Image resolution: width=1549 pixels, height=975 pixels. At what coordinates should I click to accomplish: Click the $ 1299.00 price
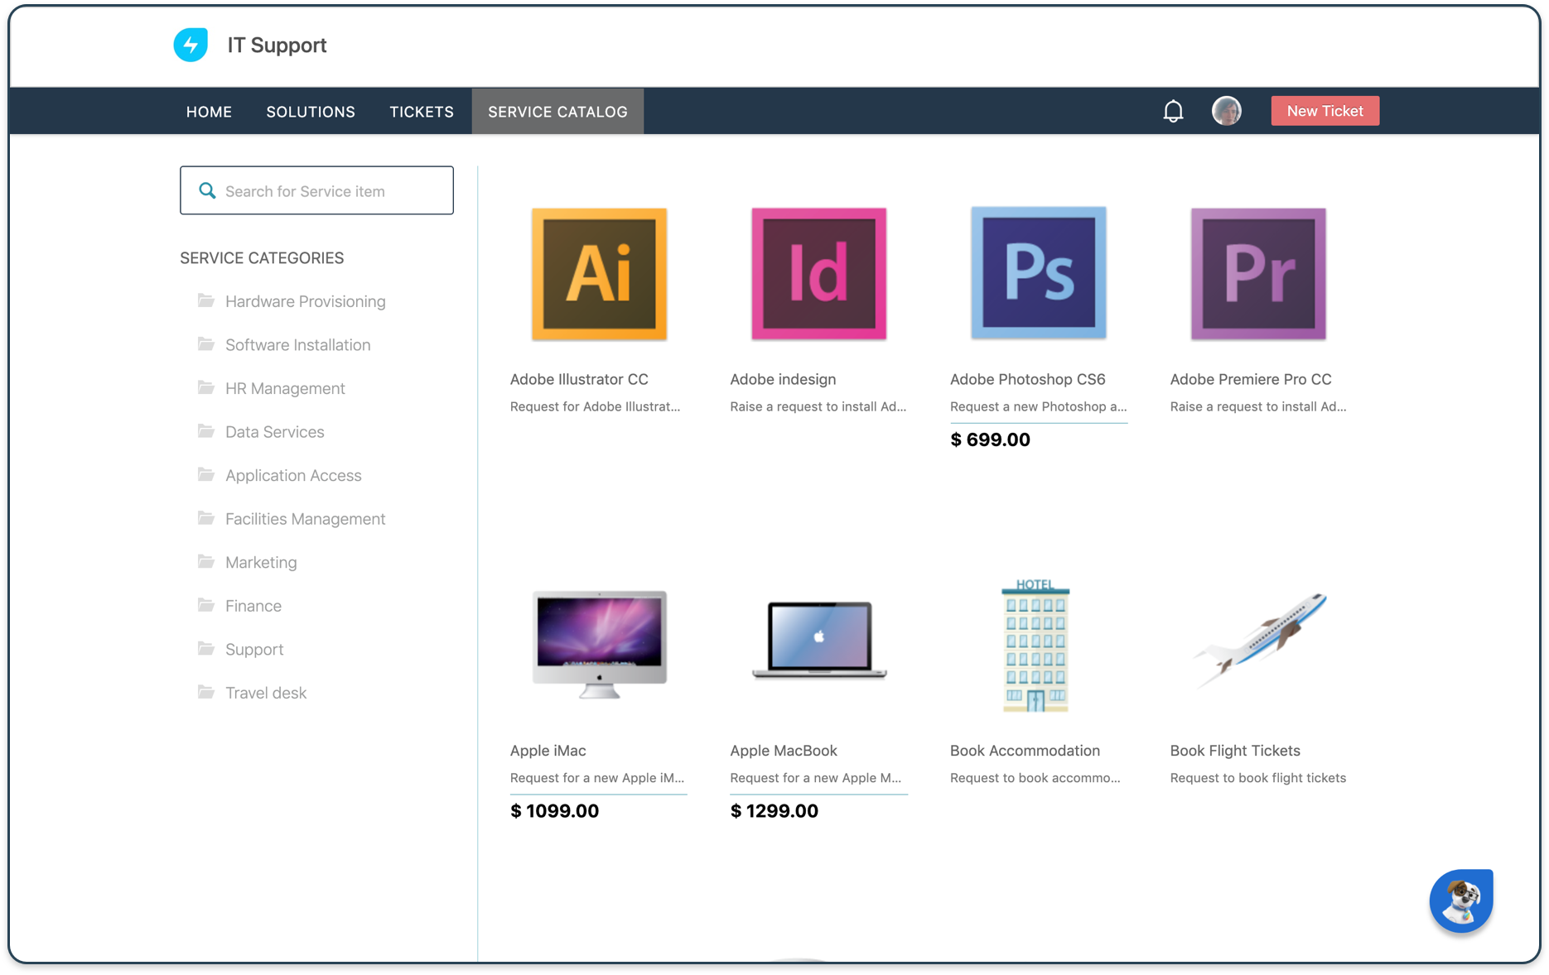(x=774, y=811)
